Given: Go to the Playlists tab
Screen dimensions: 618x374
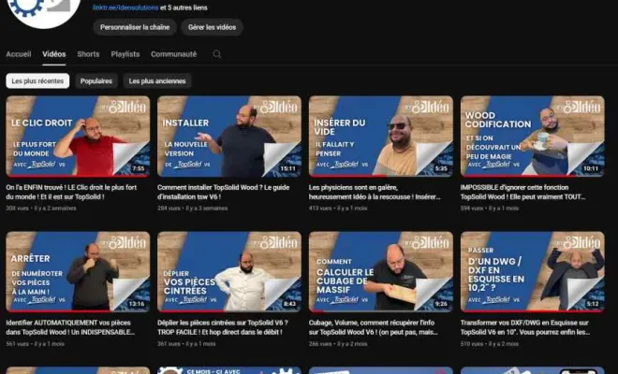Looking at the screenshot, I should (125, 54).
